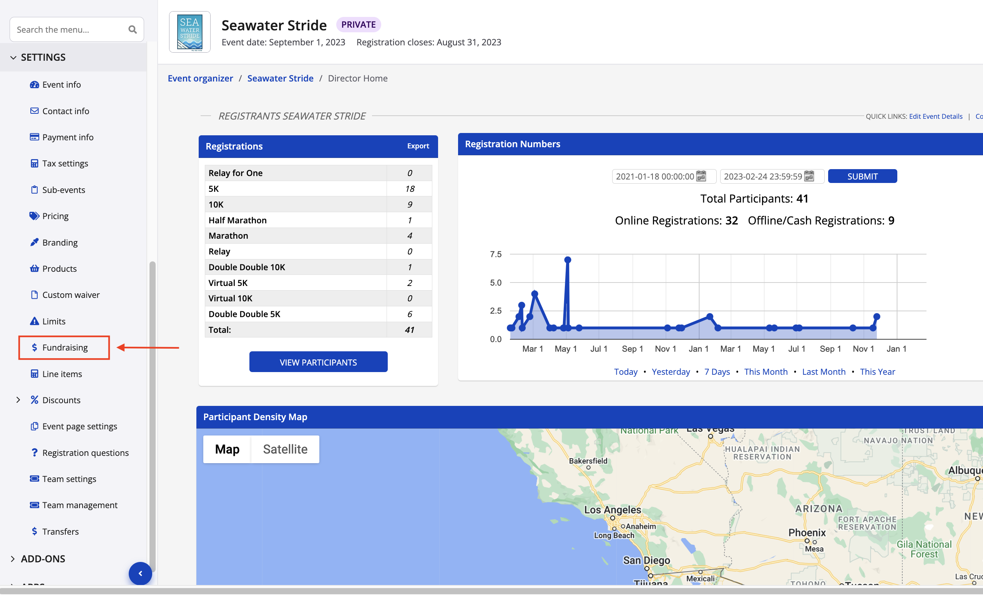
Task: Click the search magnifier icon in menu
Action: tap(133, 30)
